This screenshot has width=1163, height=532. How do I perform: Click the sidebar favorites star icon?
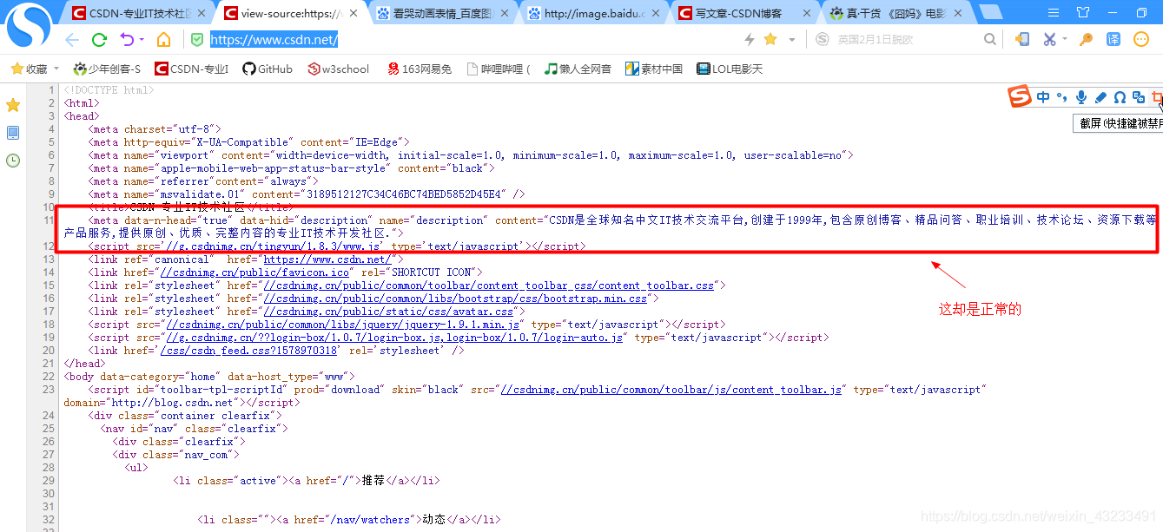[x=13, y=105]
